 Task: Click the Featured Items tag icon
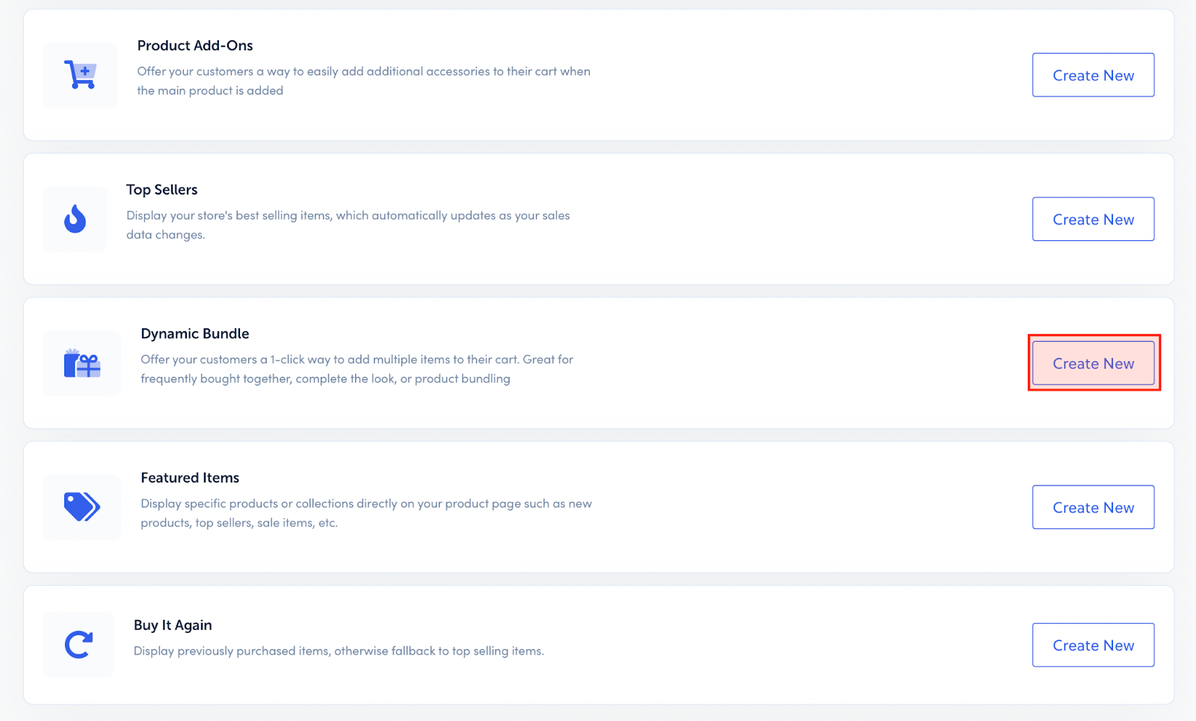pyautogui.click(x=82, y=507)
